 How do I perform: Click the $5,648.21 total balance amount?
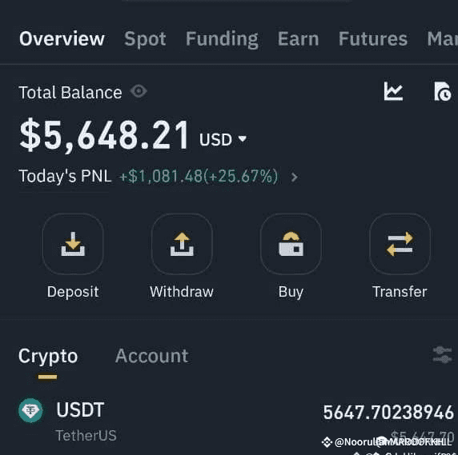[104, 136]
